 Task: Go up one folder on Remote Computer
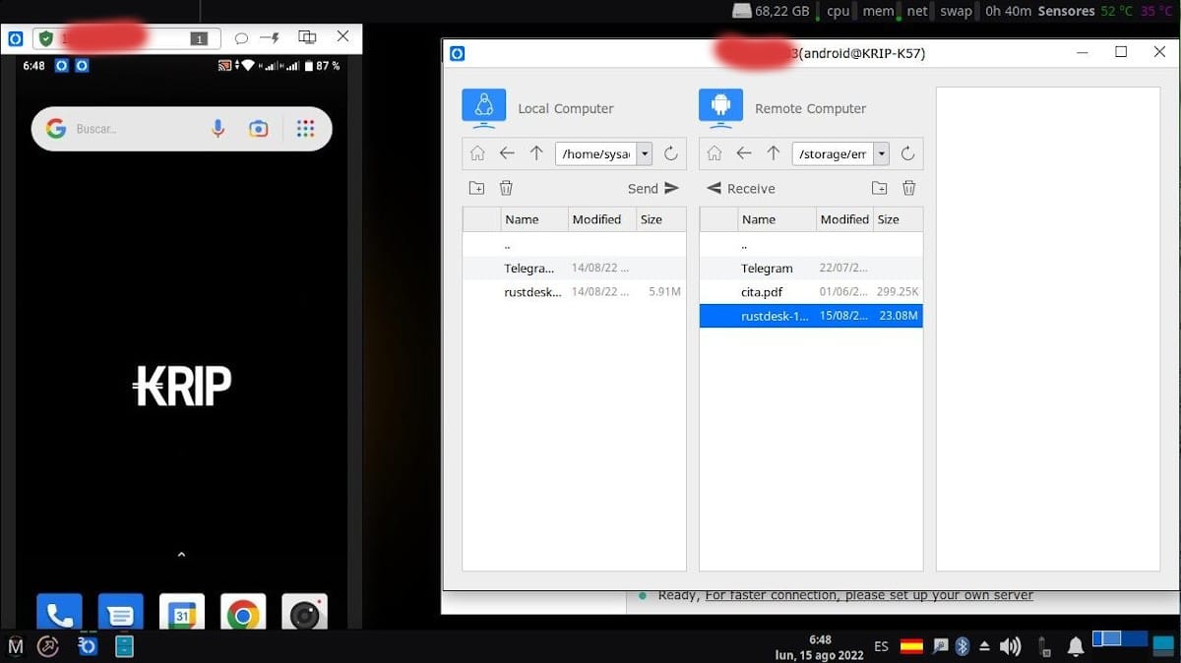(774, 153)
